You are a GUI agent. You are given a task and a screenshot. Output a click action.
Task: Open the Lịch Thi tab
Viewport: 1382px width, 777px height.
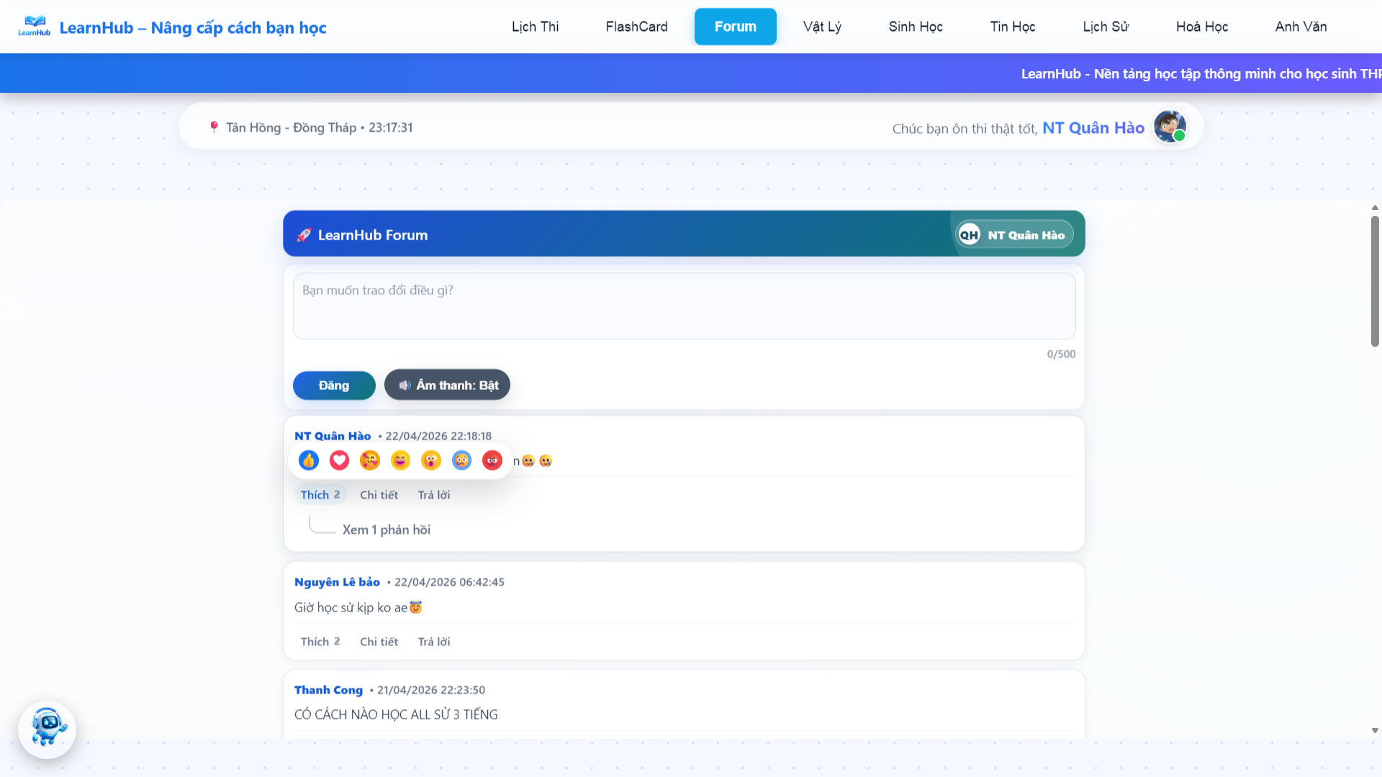tap(535, 27)
